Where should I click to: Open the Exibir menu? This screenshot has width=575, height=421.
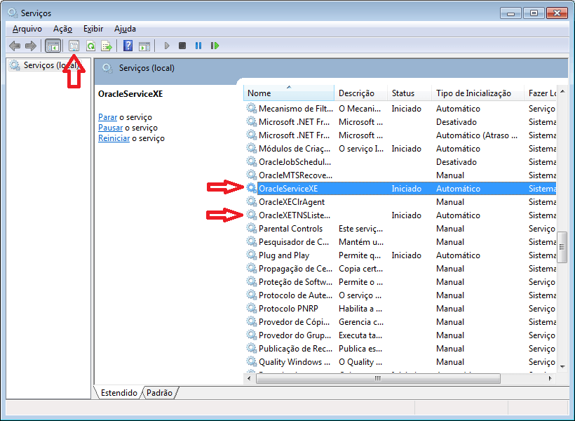pyautogui.click(x=93, y=29)
